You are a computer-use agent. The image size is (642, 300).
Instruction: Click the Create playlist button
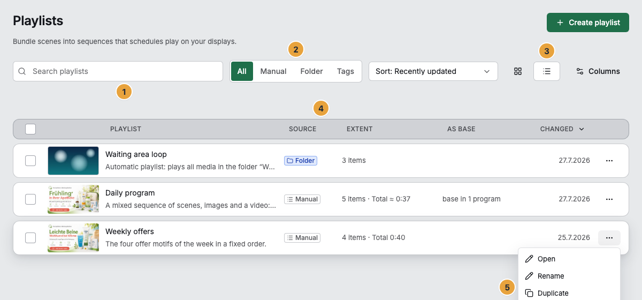(588, 22)
